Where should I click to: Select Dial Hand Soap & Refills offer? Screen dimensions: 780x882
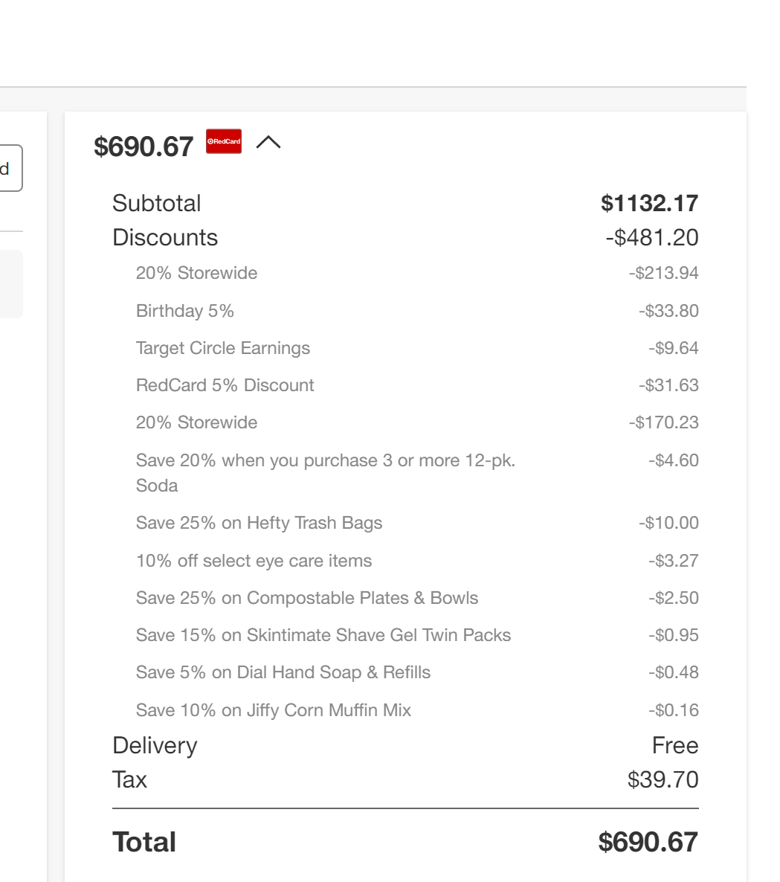[x=416, y=672]
